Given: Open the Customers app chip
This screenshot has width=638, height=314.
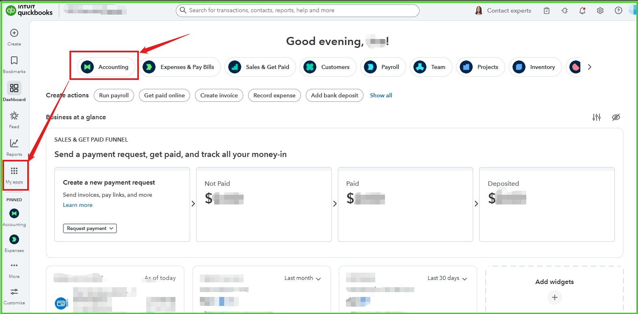Looking at the screenshot, I should 328,67.
